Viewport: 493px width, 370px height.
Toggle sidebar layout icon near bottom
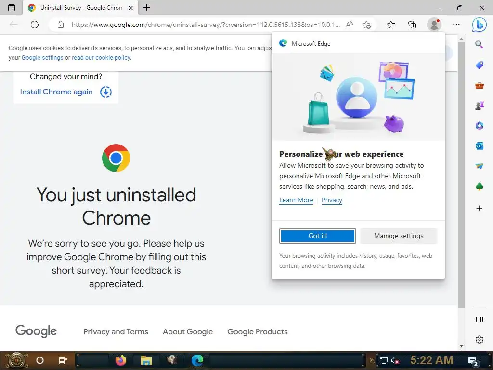pos(479,319)
